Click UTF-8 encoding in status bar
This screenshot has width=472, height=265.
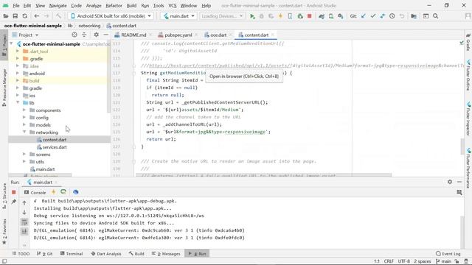click(x=403, y=261)
